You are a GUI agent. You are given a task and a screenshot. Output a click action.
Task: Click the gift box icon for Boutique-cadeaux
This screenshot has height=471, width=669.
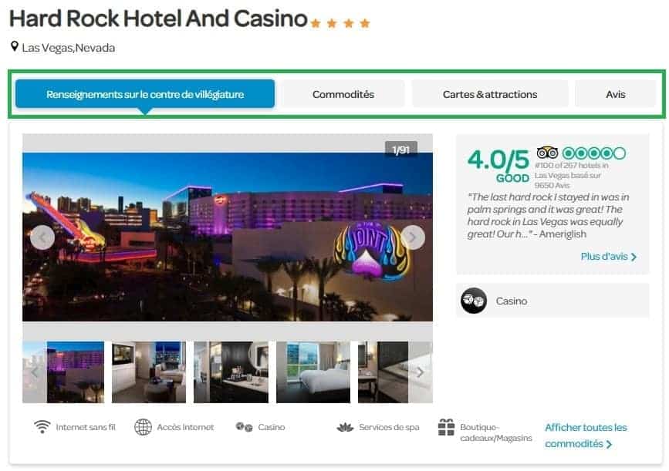446,428
